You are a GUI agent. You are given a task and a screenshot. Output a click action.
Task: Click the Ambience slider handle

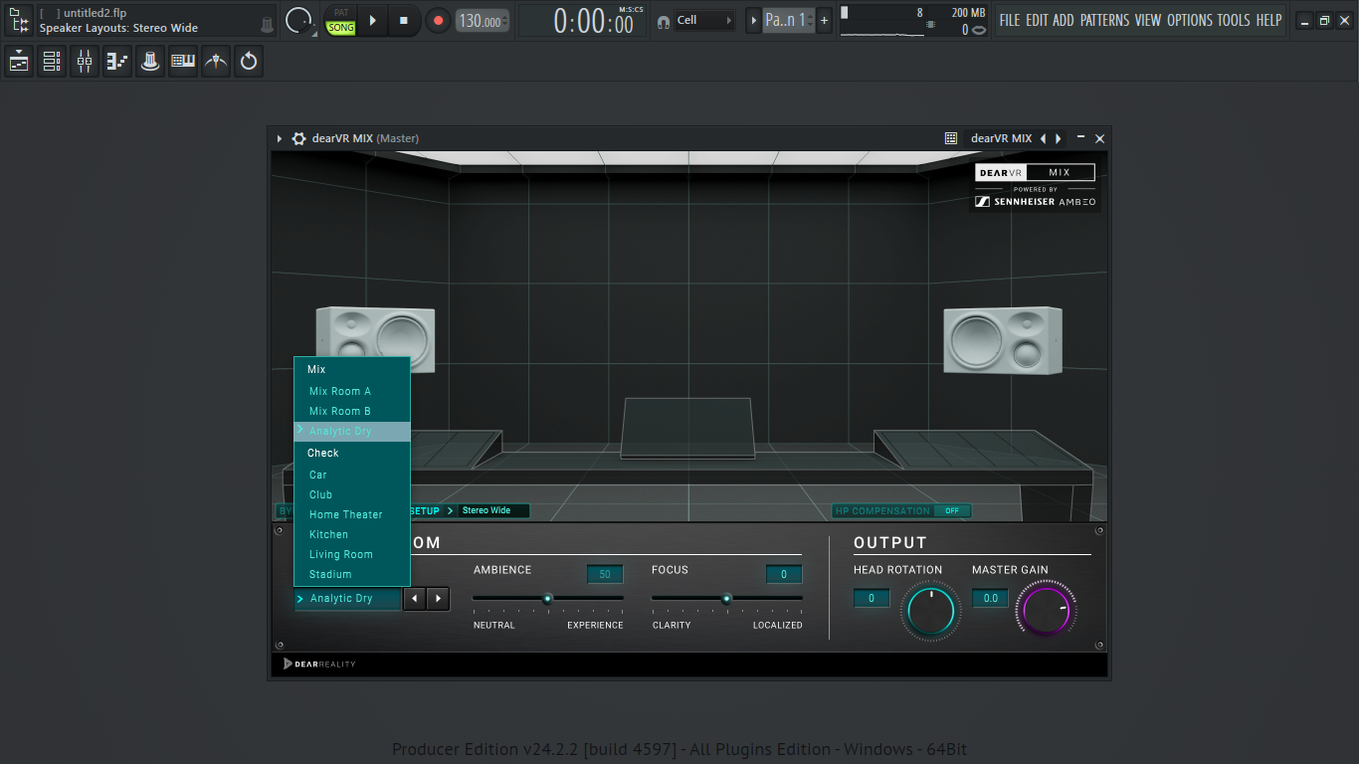(x=547, y=598)
